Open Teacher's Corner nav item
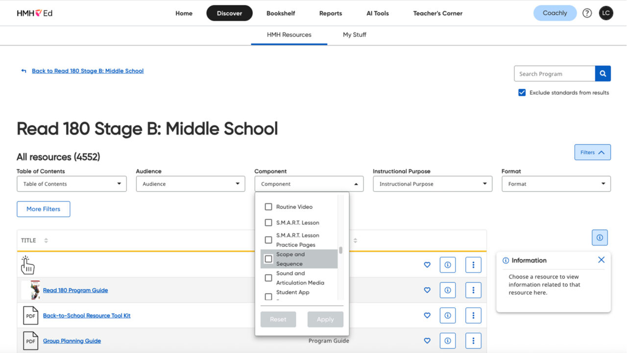627x353 pixels. coord(438,13)
